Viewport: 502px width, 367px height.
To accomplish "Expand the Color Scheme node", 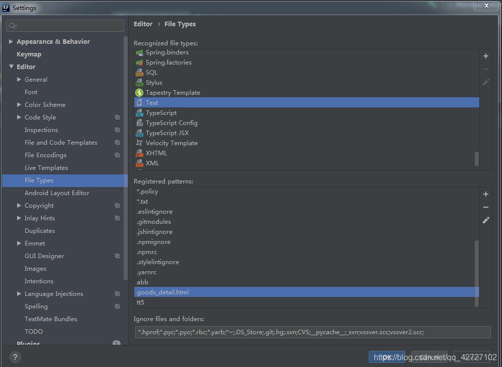I will click(19, 105).
